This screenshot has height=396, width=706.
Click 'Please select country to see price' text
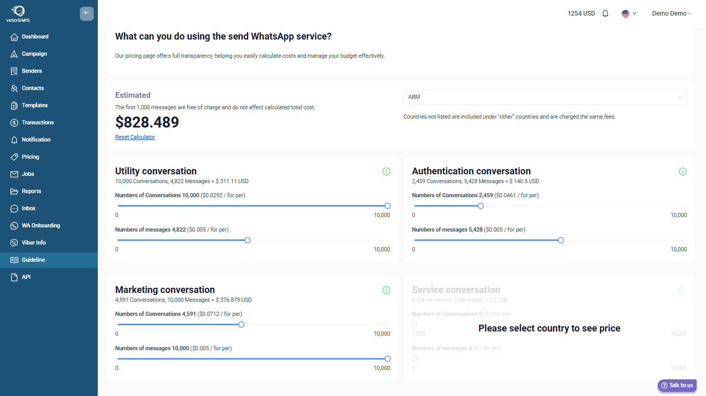coord(549,328)
